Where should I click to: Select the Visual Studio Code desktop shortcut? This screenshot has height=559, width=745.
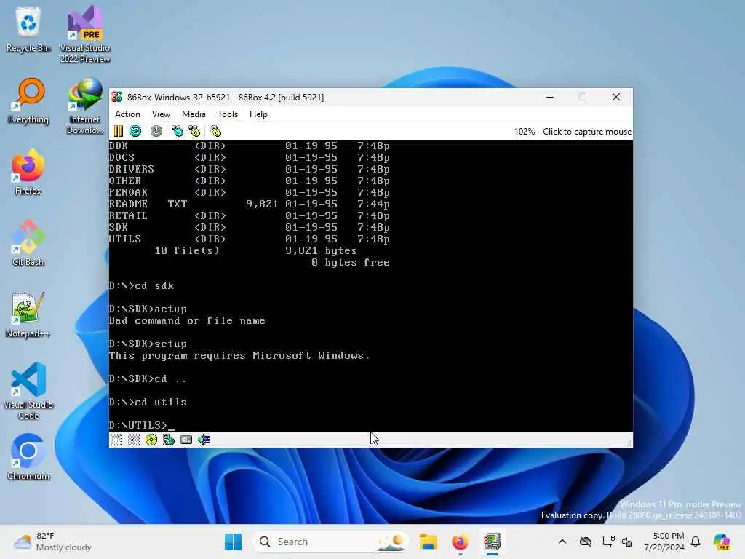click(x=28, y=391)
